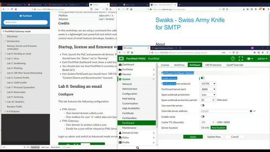This screenshot has height=152, width=270.
Task: Click the Profile list icon in sidebar
Action: 120,142
